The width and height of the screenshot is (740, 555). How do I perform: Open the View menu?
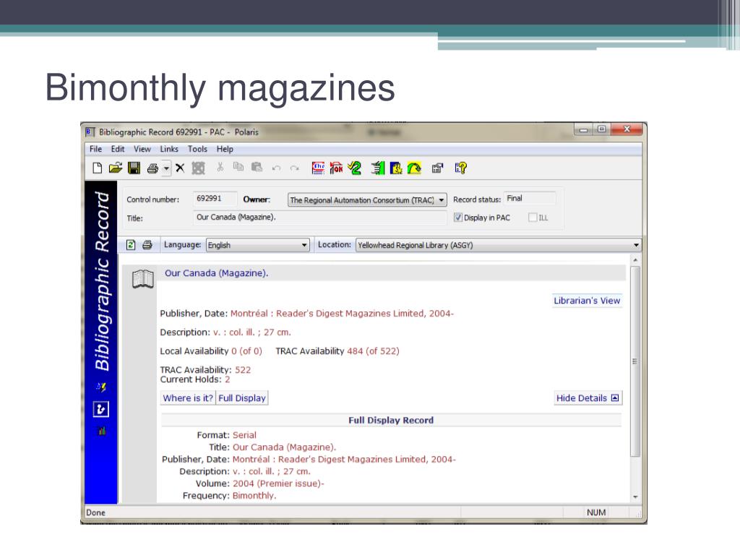[x=142, y=149]
